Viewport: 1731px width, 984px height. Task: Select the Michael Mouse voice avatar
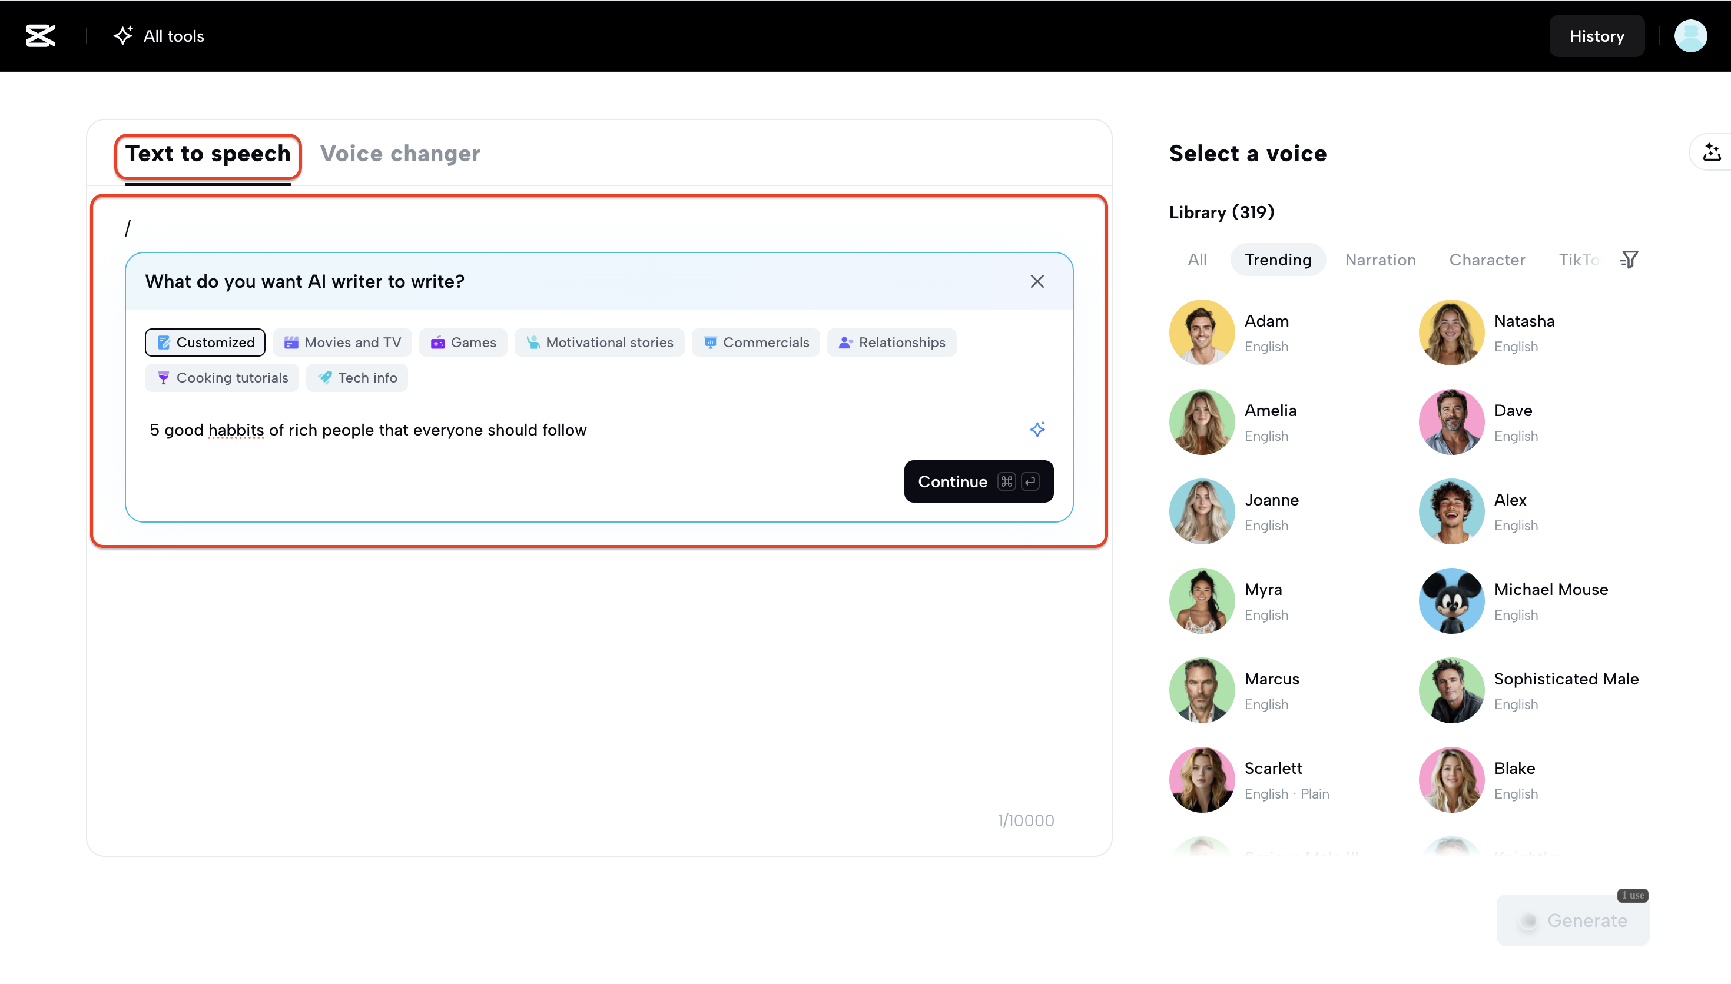(x=1451, y=601)
